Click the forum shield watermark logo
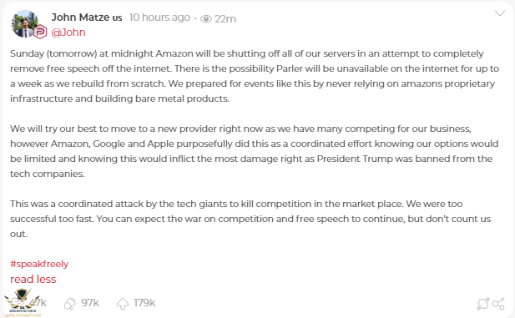The width and height of the screenshot is (515, 318). [x=22, y=303]
